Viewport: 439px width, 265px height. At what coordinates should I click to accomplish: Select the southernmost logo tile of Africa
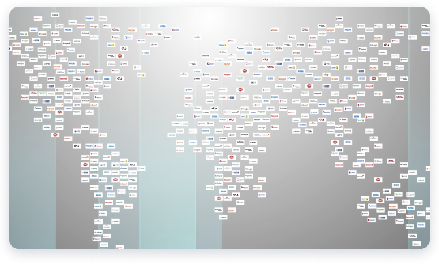(222, 218)
